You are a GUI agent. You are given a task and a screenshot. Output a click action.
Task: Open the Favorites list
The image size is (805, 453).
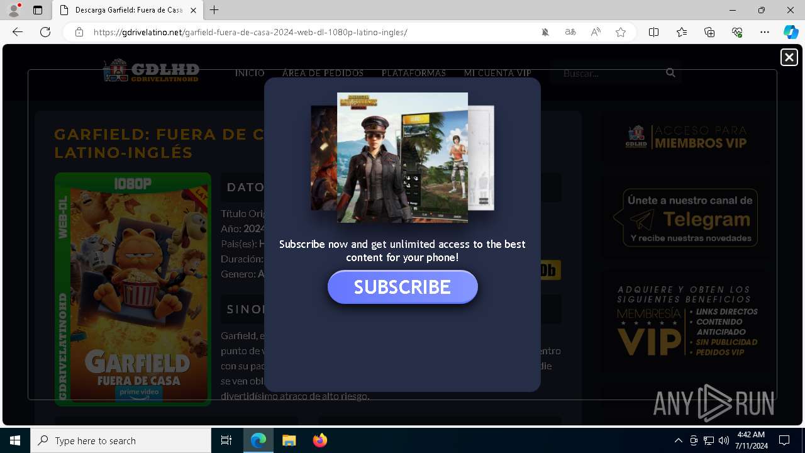(x=682, y=32)
